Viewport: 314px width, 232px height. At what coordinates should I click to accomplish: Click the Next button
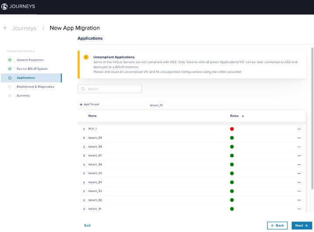point(301,225)
